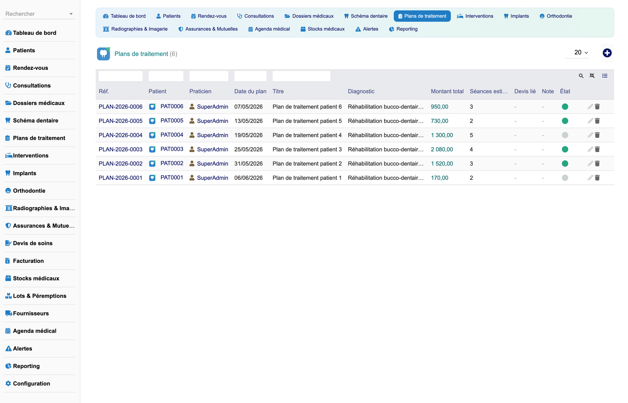Edit PLAN-2026-0006 with its pencil icon
628x403 pixels.
pyautogui.click(x=590, y=107)
